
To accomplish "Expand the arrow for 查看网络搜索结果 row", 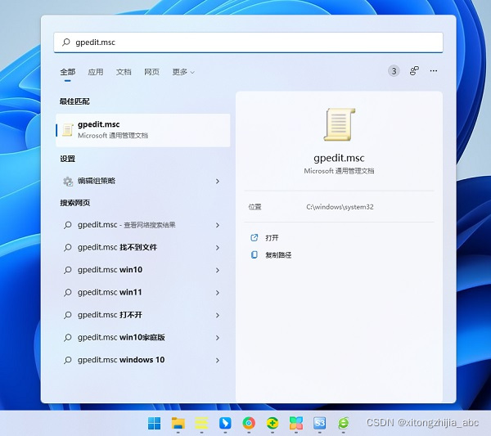I will (218, 225).
